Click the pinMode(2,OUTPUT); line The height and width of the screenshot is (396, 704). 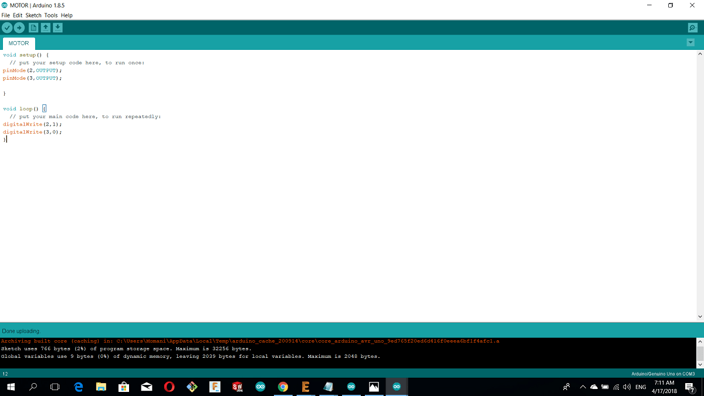(x=32, y=70)
